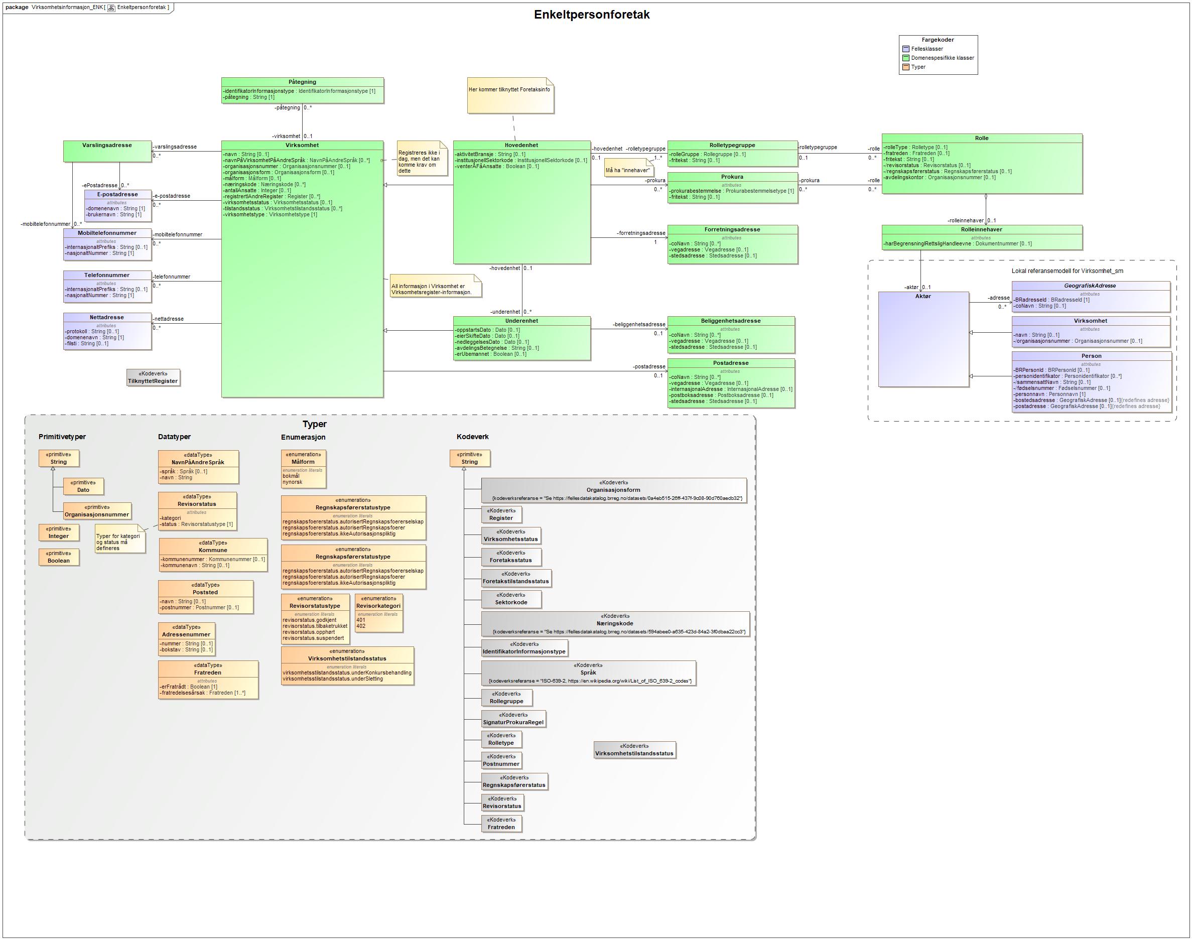Select the Målform enumeration box
1192x940 pixels.
(x=303, y=469)
